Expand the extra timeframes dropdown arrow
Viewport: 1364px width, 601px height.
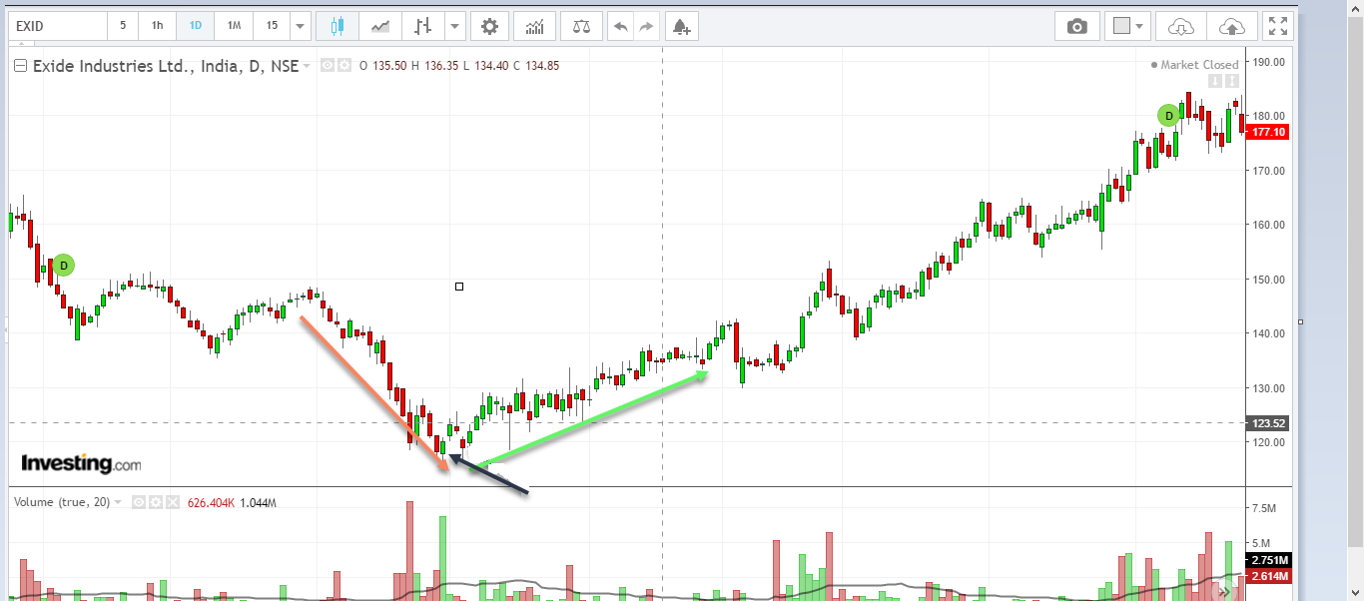298,25
